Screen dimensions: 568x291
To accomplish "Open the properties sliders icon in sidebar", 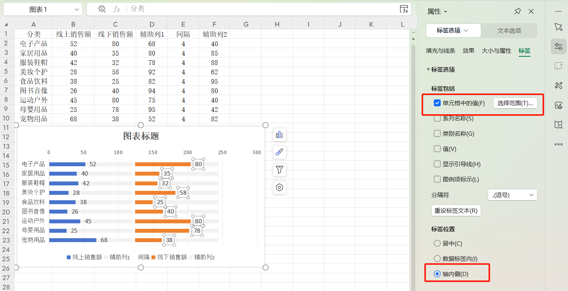I will click(559, 46).
